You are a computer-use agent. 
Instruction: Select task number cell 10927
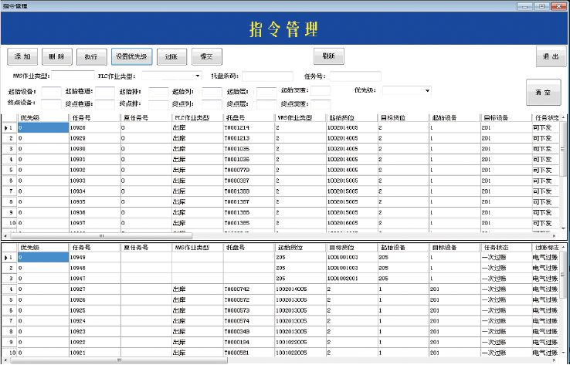pyautogui.click(x=94, y=289)
